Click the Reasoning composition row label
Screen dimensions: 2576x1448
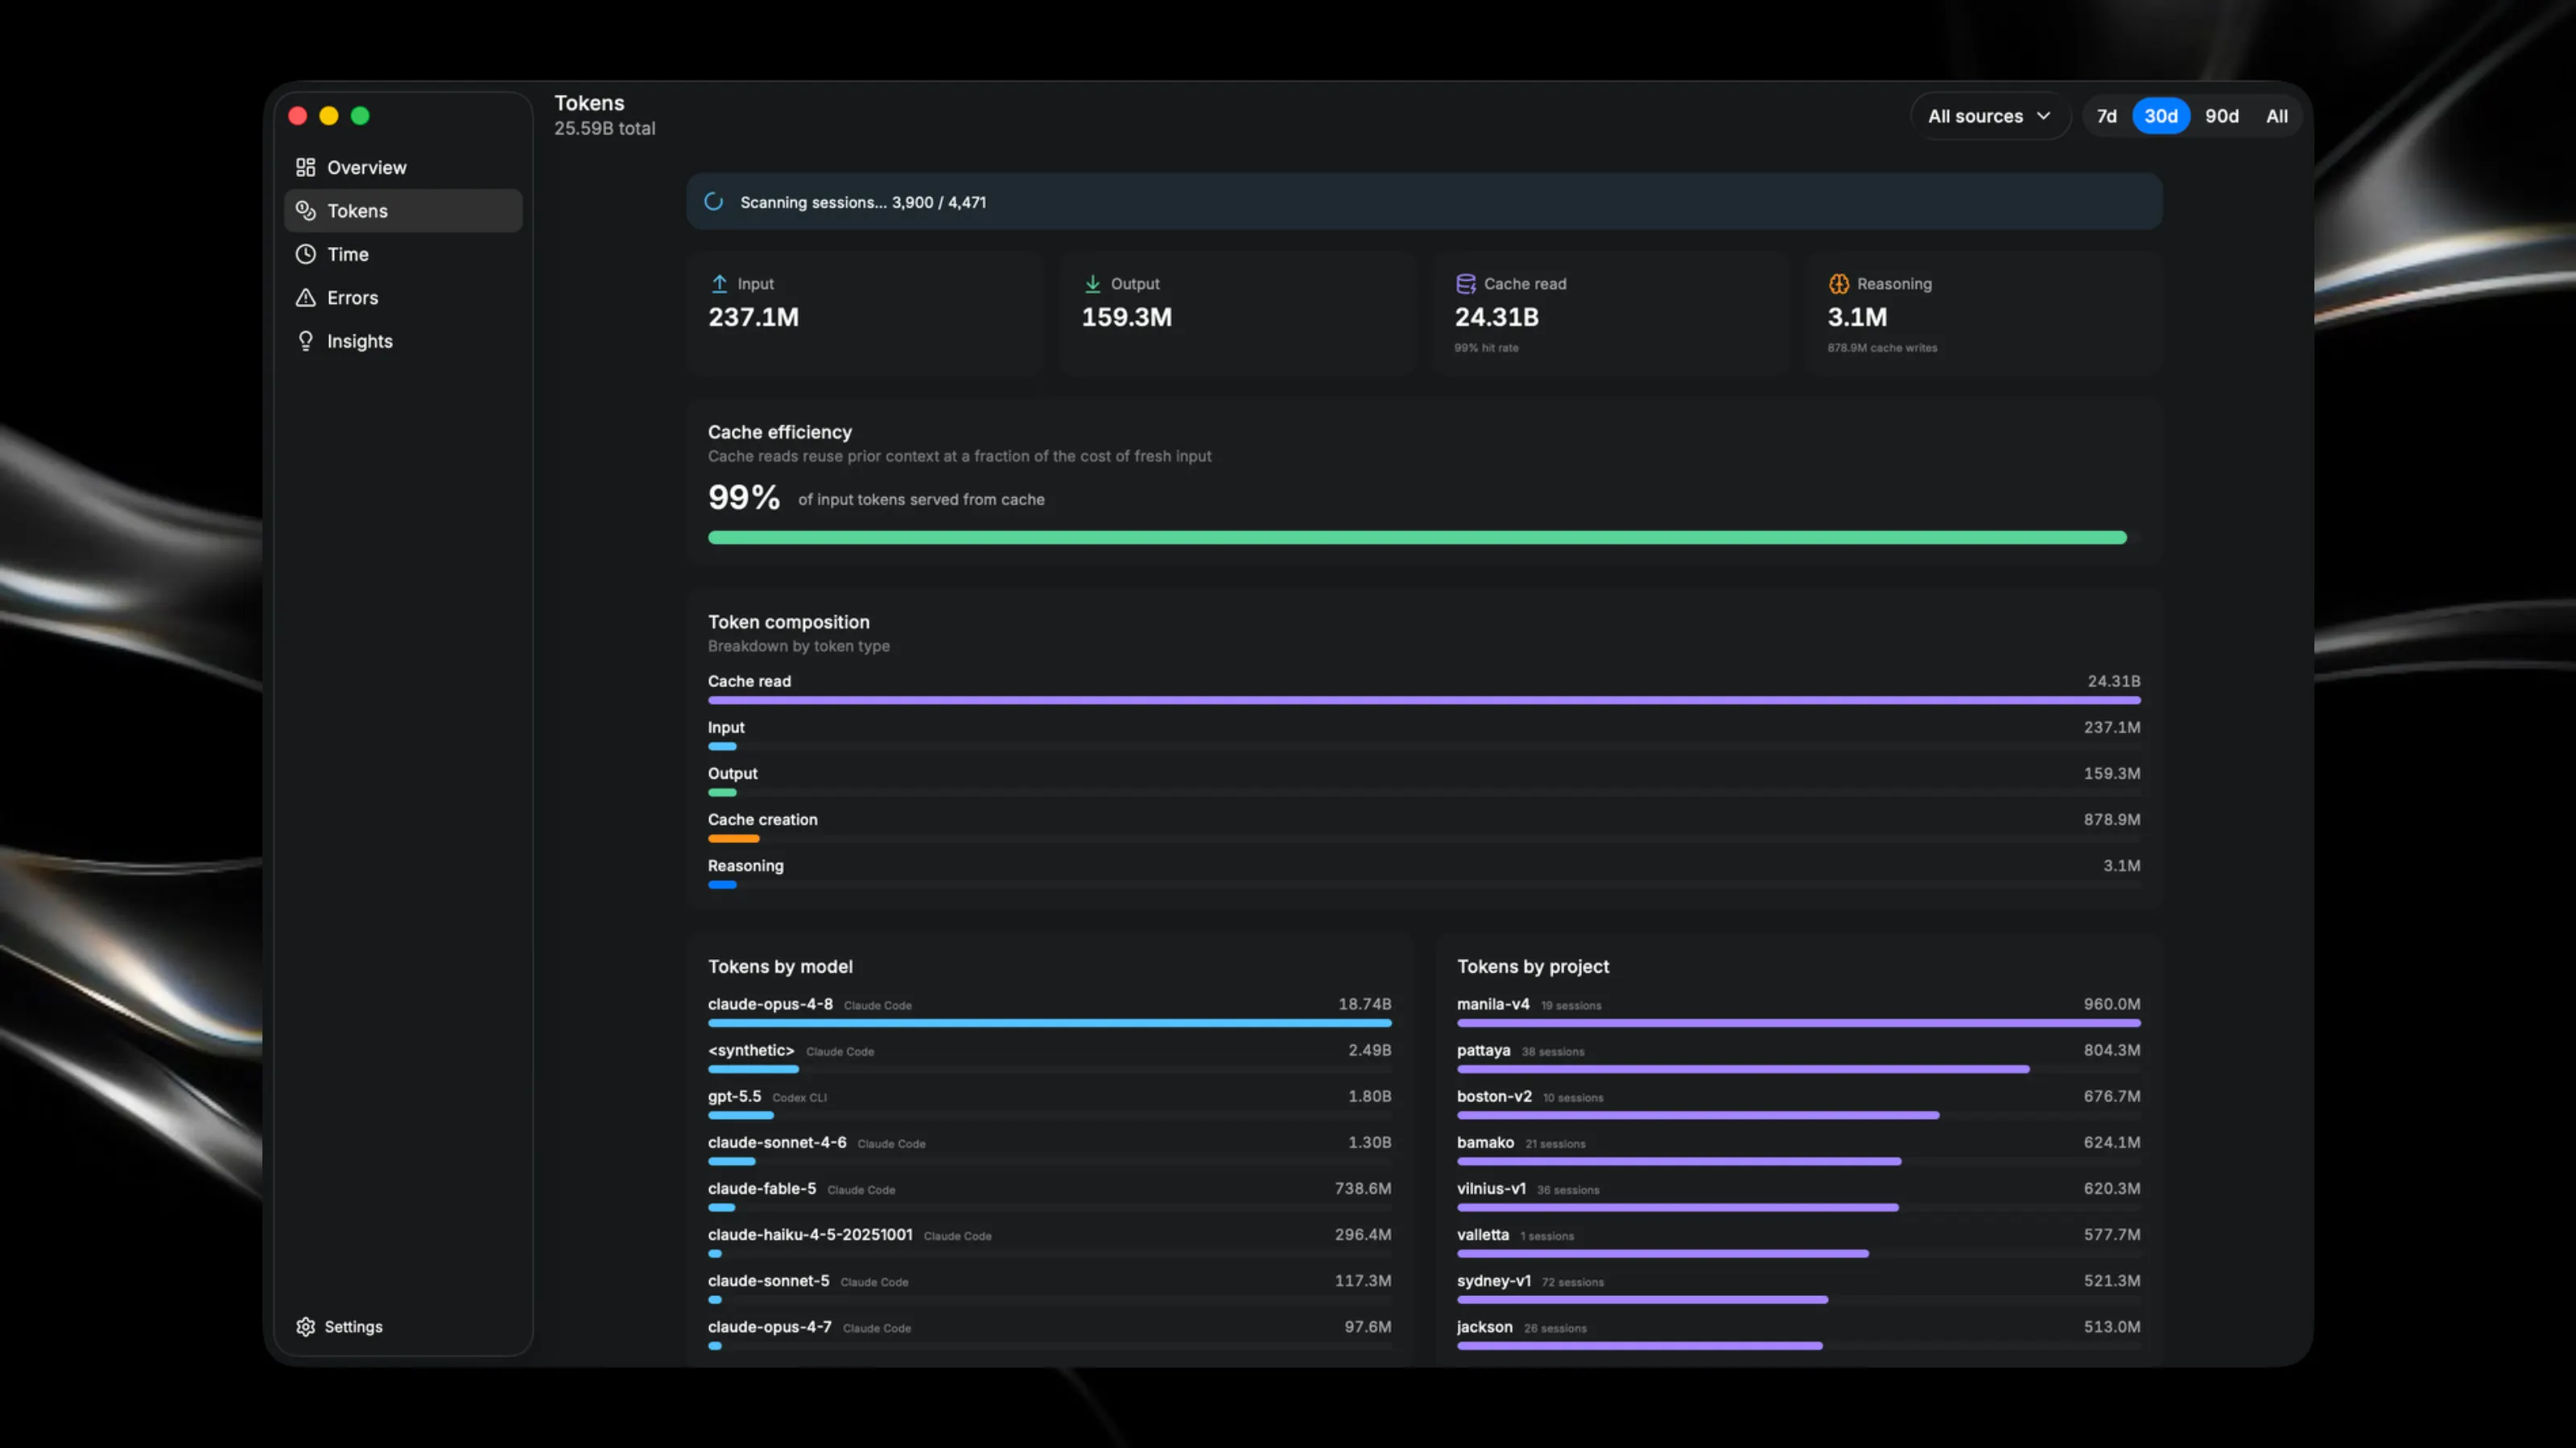click(745, 866)
